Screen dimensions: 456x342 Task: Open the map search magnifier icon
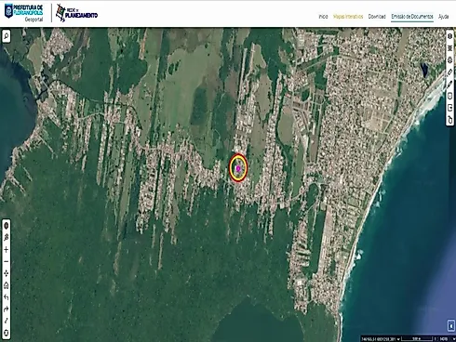[7, 36]
